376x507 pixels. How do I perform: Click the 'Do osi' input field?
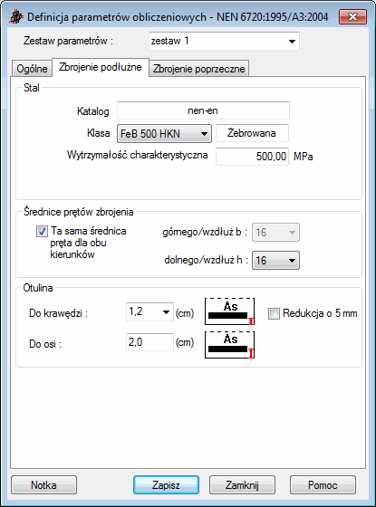(x=149, y=342)
